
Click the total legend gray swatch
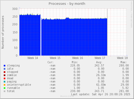coord(5,91)
